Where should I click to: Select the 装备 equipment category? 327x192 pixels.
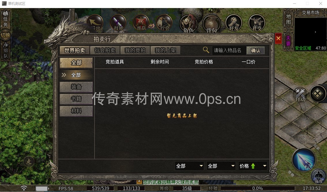point(76,87)
